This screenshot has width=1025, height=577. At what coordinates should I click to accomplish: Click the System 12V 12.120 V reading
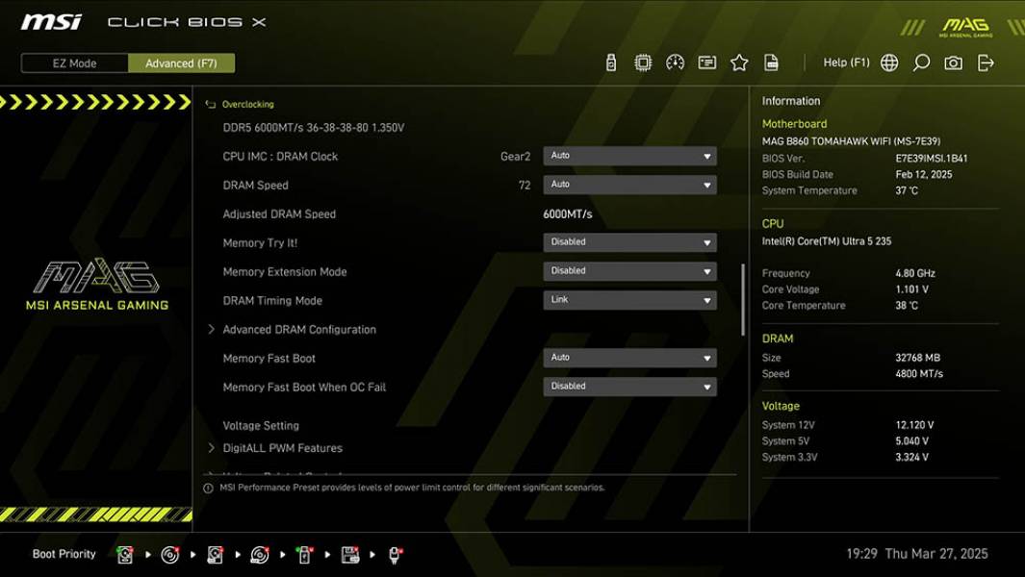pyautogui.click(x=914, y=425)
